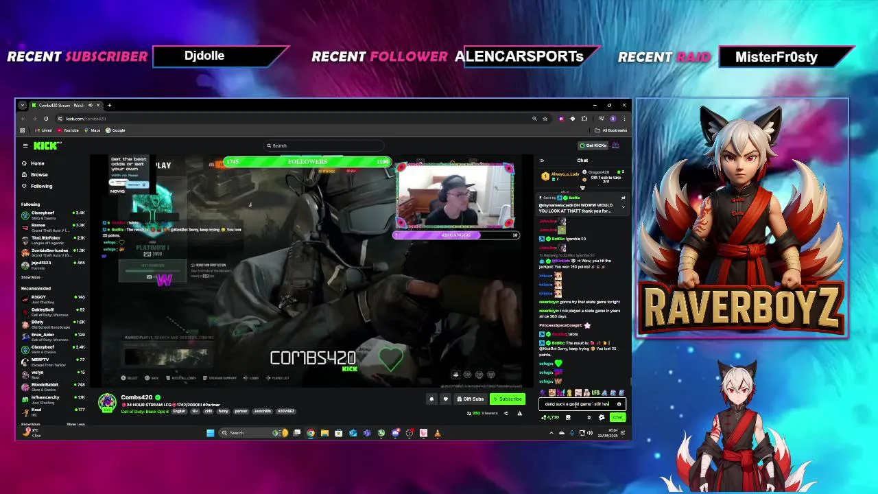This screenshot has width=878, height=494.
Task: Open Chrome three-dot menu
Action: 624,119
